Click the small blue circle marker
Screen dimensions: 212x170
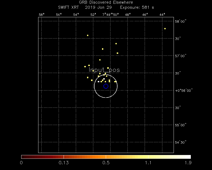coord(106,86)
